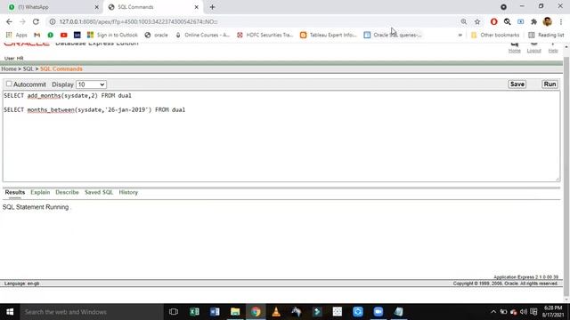Image resolution: width=570 pixels, height=320 pixels.
Task: Open the volume control in system tray
Action: click(x=524, y=312)
